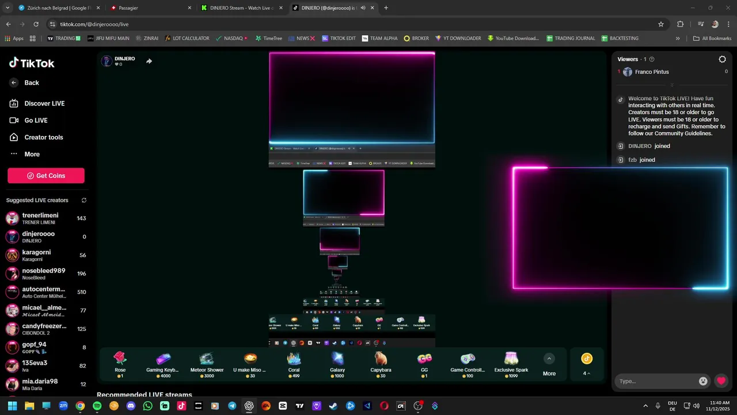Reload the current page
The width and height of the screenshot is (737, 415).
pyautogui.click(x=36, y=24)
